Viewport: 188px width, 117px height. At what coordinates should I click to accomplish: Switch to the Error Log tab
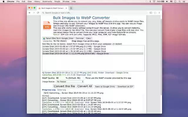(62, 90)
